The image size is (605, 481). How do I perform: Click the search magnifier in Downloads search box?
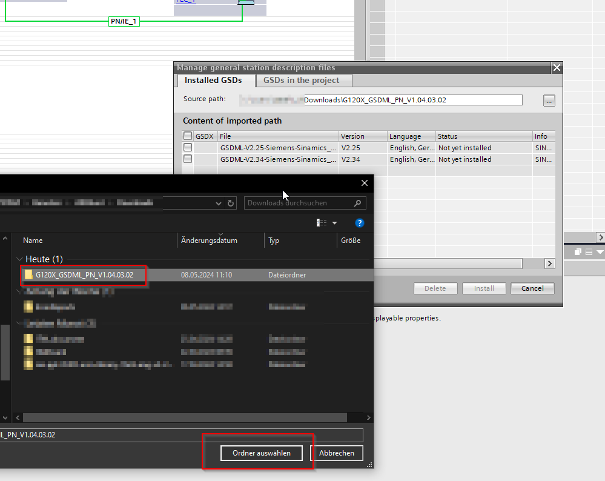[358, 204]
